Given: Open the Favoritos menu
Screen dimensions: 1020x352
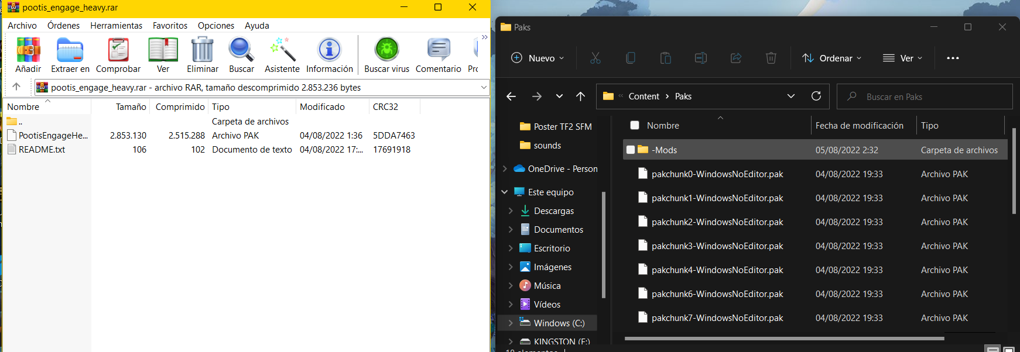Looking at the screenshot, I should [x=170, y=25].
